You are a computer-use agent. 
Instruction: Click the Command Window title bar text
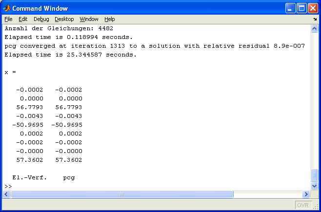tap(40, 8)
